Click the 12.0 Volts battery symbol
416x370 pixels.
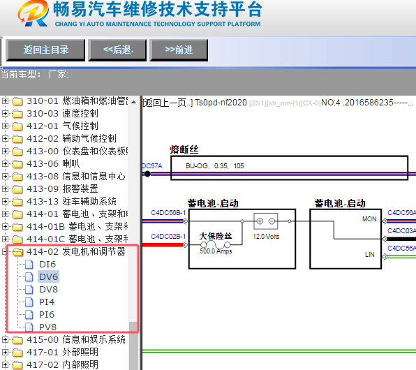266,221
